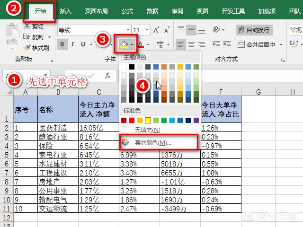This screenshot has height=227, width=303.
Task: Click Merge and Center (合并后居中)
Action: tap(256, 44)
